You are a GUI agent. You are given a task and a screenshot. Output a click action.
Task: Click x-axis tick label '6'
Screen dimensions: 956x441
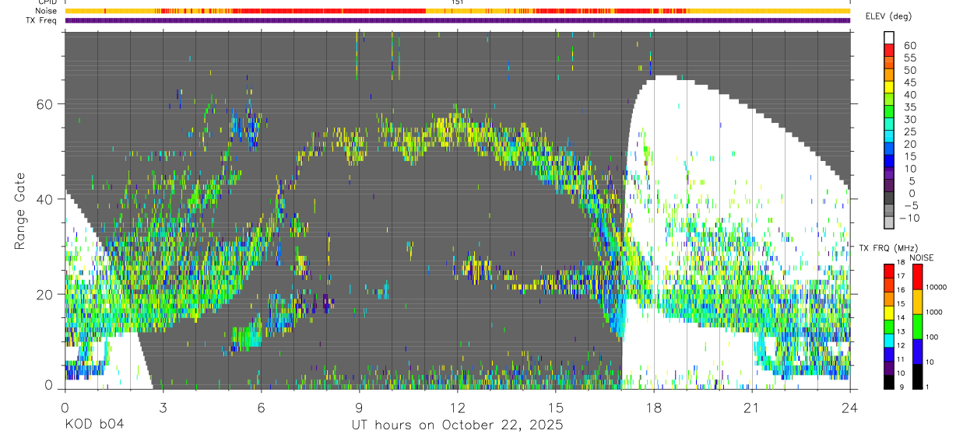pos(261,408)
